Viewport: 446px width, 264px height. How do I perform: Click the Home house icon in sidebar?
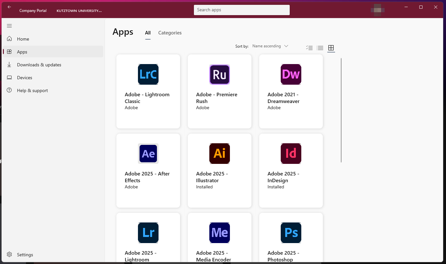9,39
